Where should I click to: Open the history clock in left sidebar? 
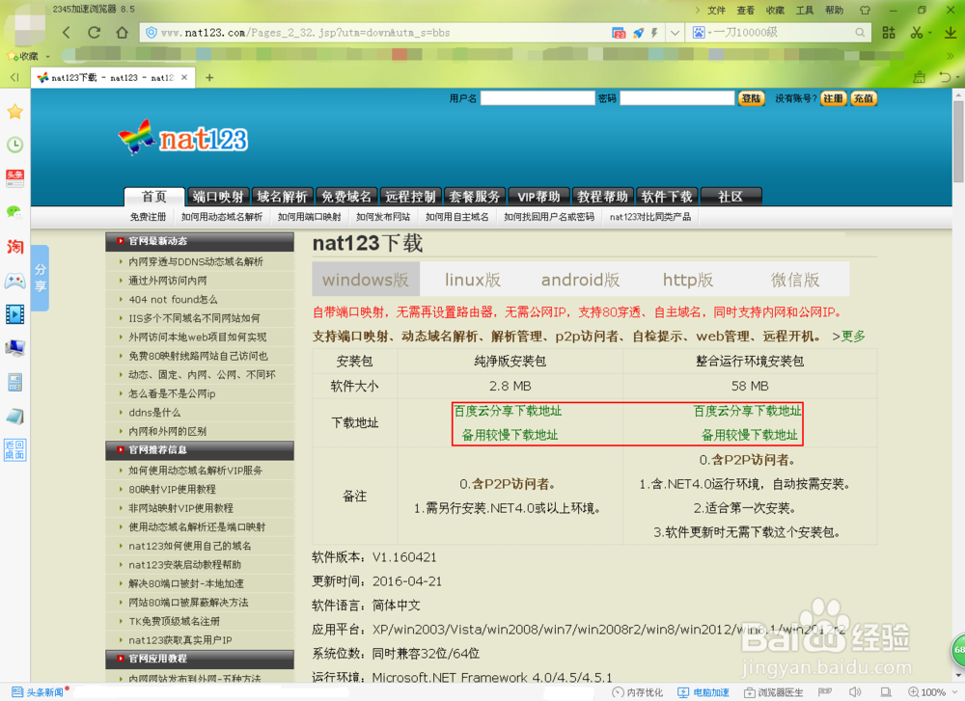(x=14, y=145)
